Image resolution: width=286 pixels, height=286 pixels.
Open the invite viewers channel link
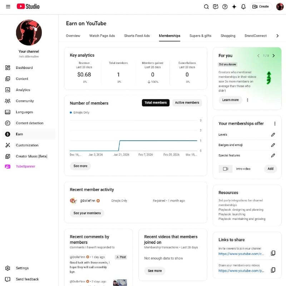click(241, 254)
